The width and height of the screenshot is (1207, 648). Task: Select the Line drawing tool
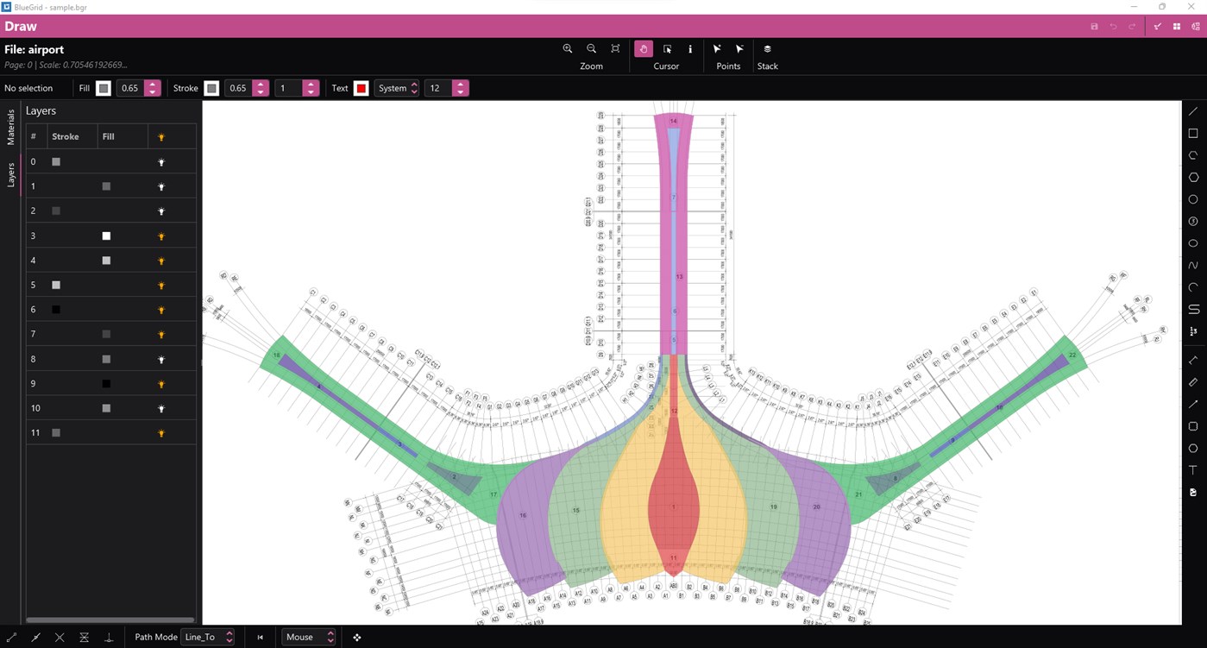[x=1193, y=111]
